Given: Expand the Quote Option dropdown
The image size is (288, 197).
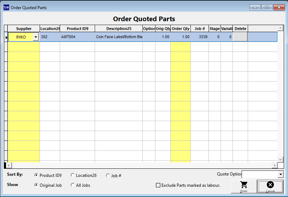Looking at the screenshot, I should (281, 174).
